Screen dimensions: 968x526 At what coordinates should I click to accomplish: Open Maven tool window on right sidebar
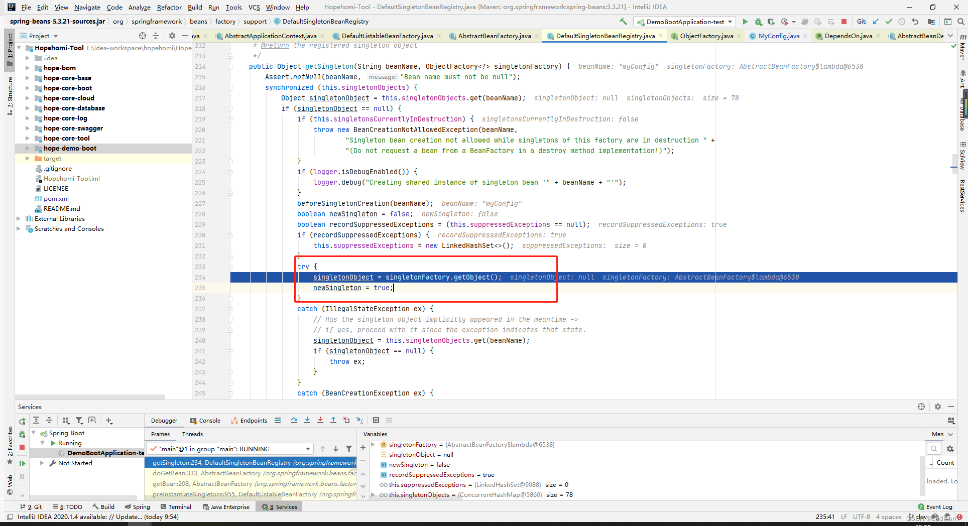(962, 48)
